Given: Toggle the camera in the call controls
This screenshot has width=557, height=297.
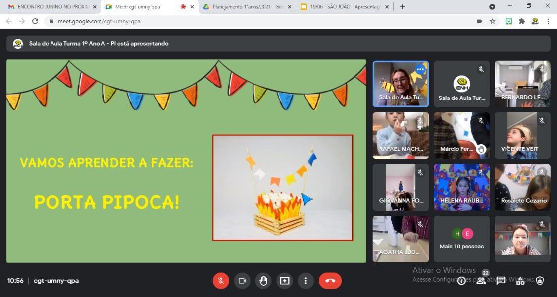Looking at the screenshot, I should [242, 281].
